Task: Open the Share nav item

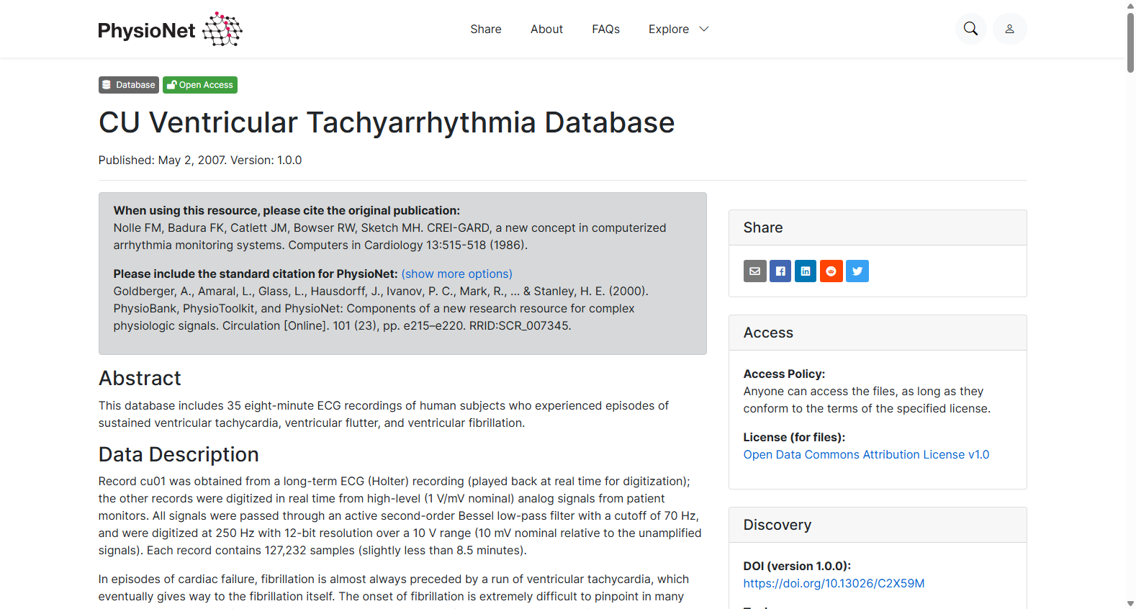Action: (486, 29)
